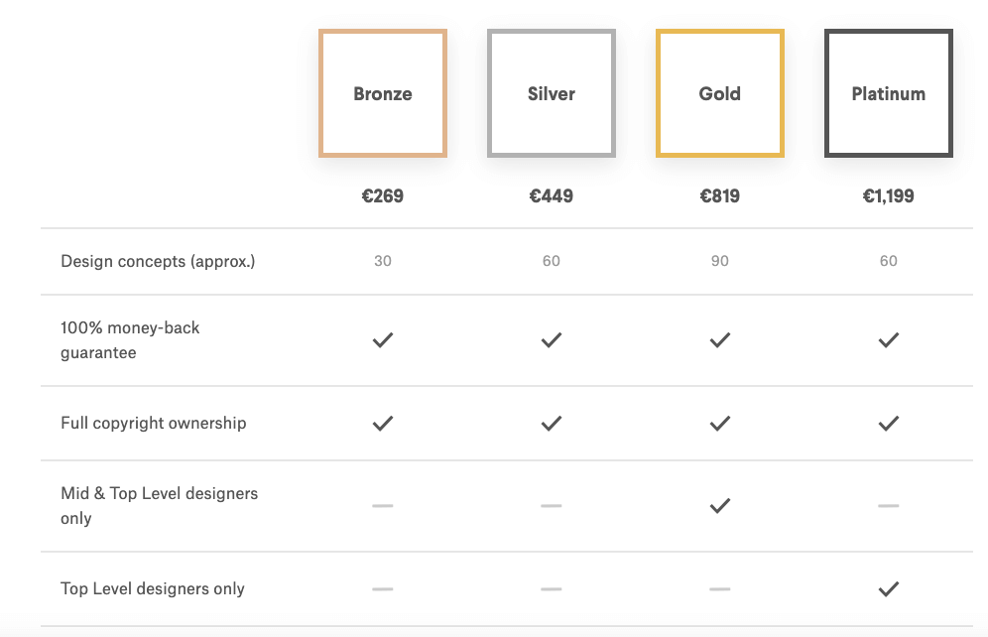Click the Silver money-back guarantee checkmark
The height and width of the screenshot is (637, 988).
click(x=552, y=340)
